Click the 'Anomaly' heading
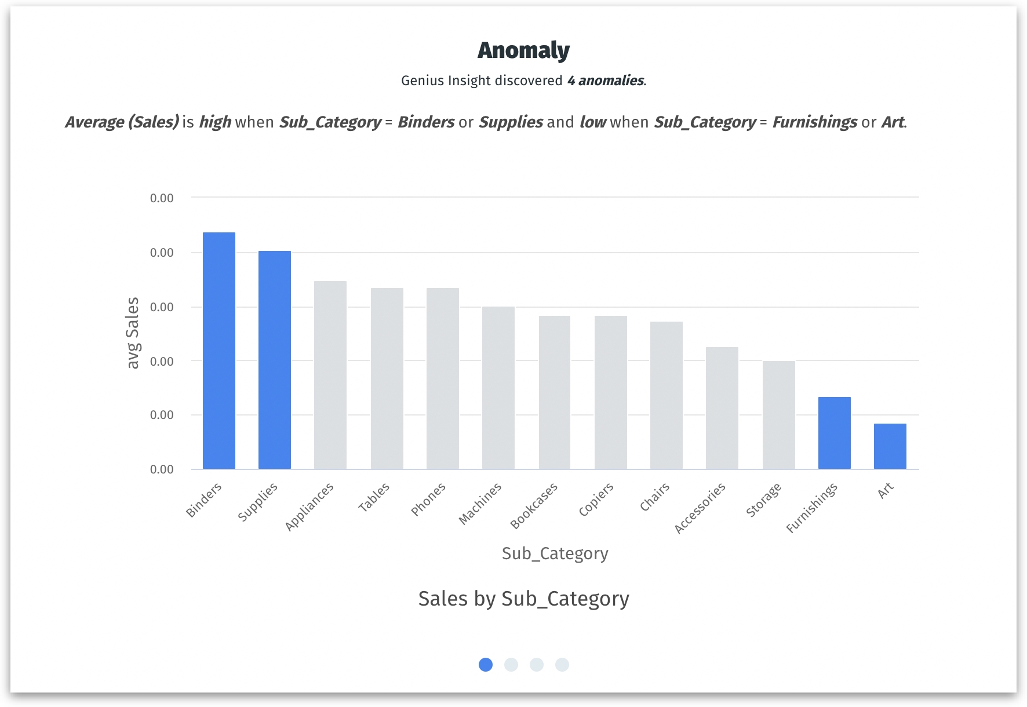The image size is (1027, 707). coord(523,50)
